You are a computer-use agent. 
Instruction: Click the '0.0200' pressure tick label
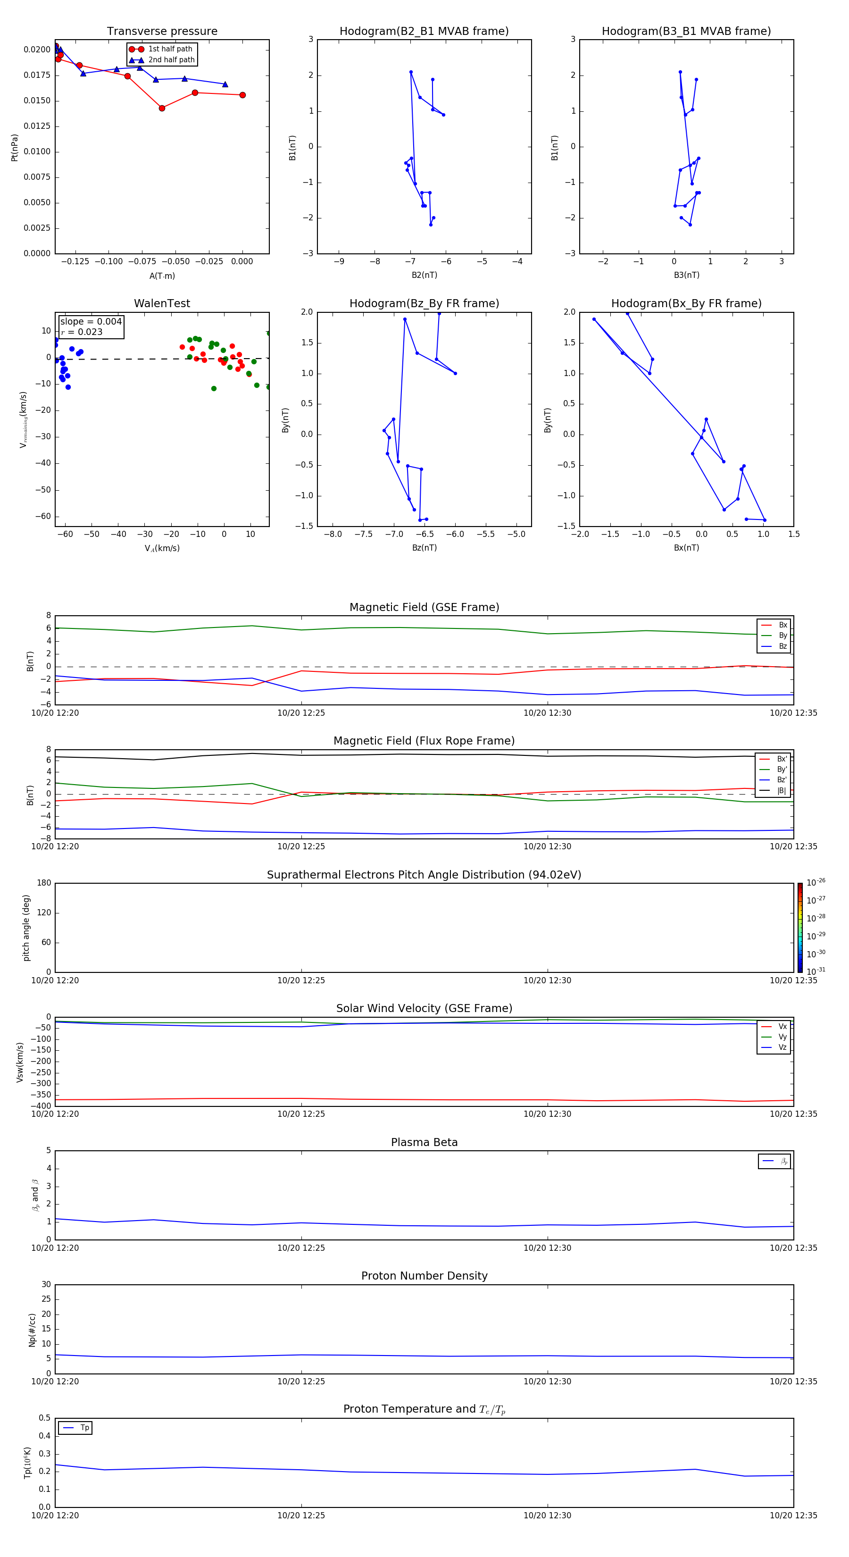[37, 50]
